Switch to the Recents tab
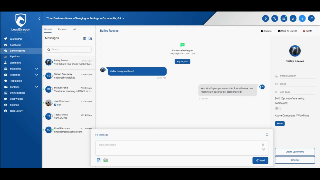 tap(62, 29)
